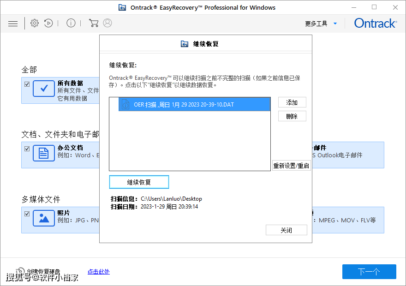Screen dimensions: 406x286
Task: Click the 继续恢复 button
Action: click(x=139, y=182)
